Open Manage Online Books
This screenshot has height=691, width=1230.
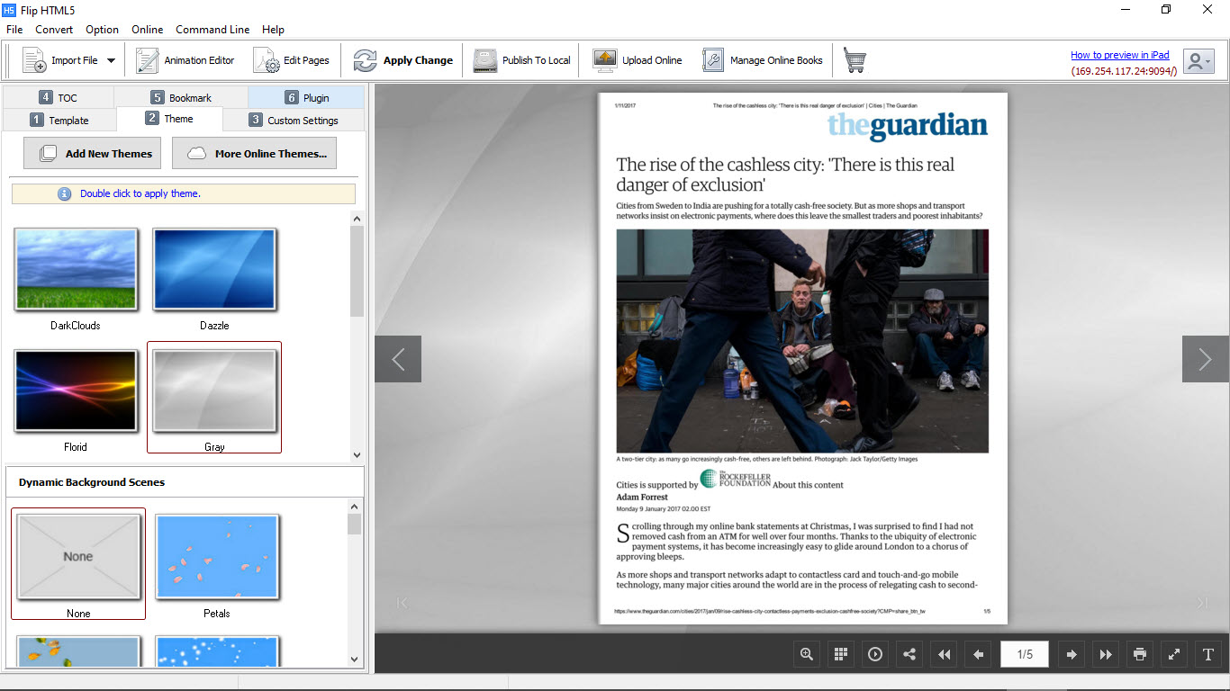(x=763, y=60)
